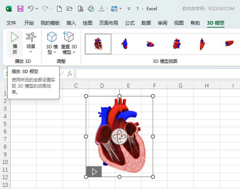
Task: Open the redo history dropdown arrow
Action: [x=51, y=9]
